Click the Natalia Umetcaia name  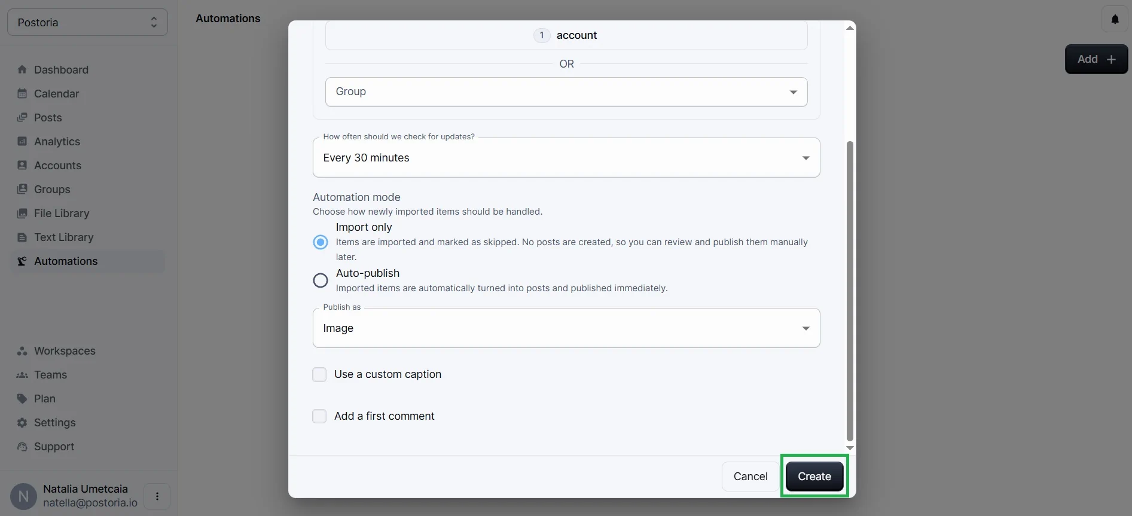click(86, 488)
